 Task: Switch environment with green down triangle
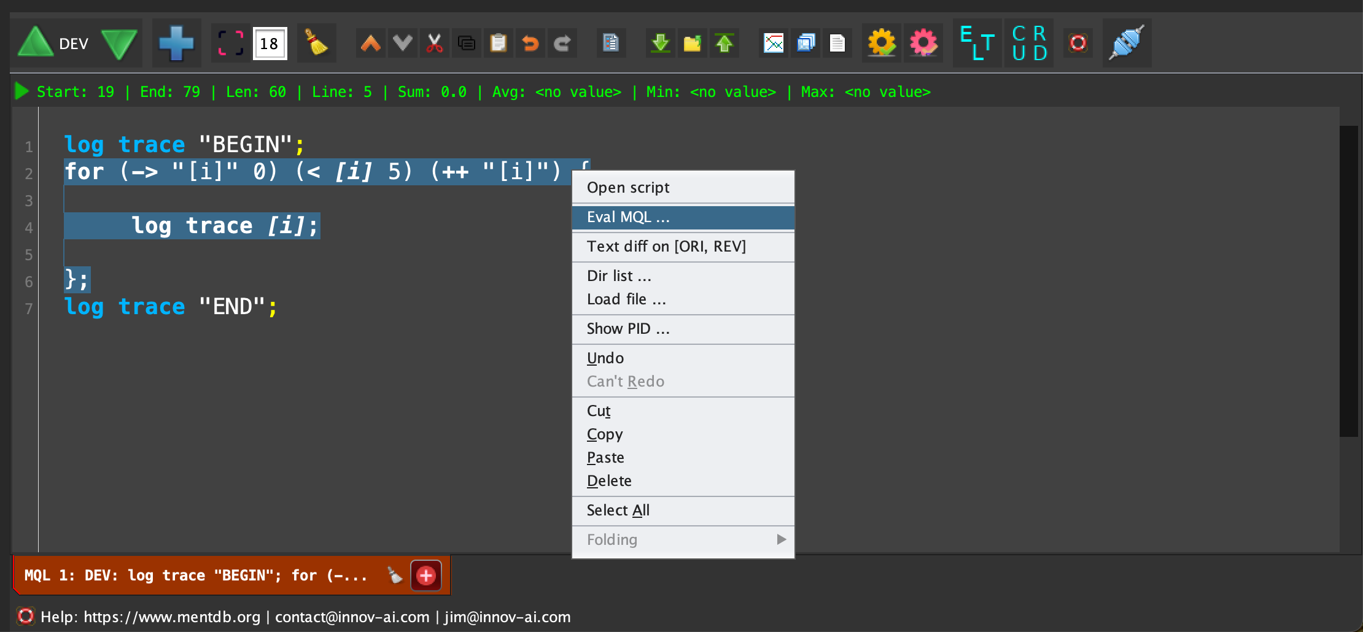point(119,44)
